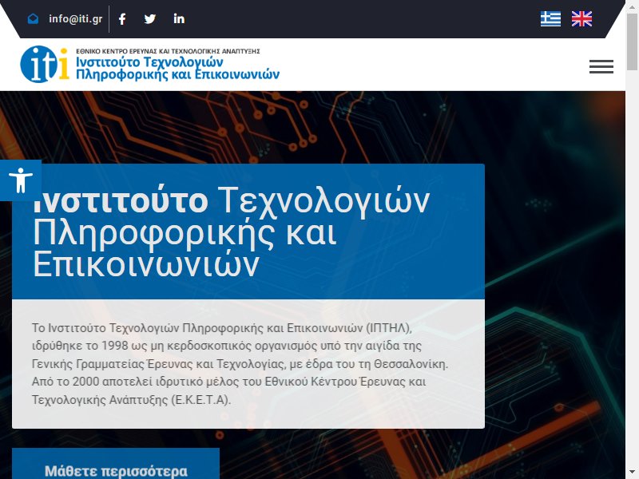The width and height of the screenshot is (639, 479).
Task: Switch language with the Greek flag
Action: [x=550, y=18]
